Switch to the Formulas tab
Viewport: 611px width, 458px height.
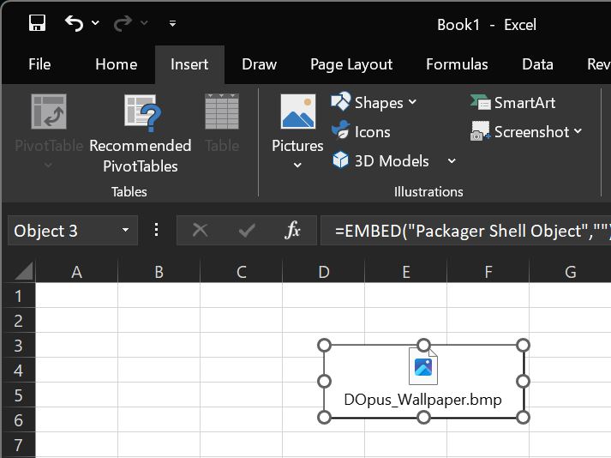pyautogui.click(x=457, y=64)
